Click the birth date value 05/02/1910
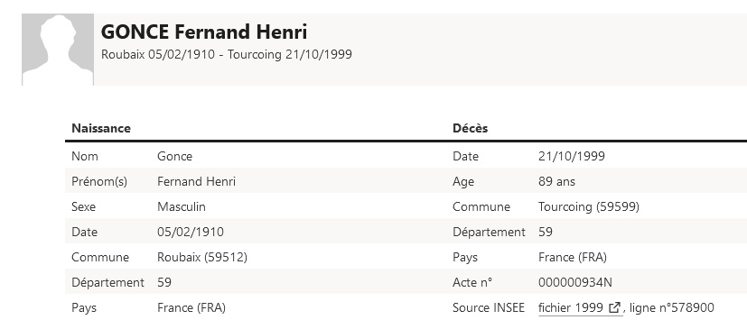This screenshot has width=747, height=329. coord(191,232)
